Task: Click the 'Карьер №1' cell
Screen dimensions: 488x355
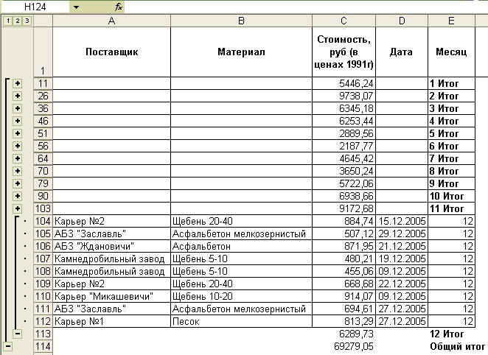Action: (112, 321)
